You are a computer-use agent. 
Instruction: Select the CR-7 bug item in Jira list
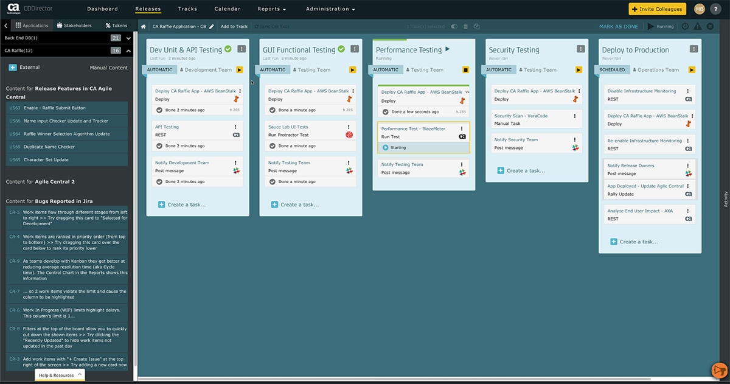point(68,295)
